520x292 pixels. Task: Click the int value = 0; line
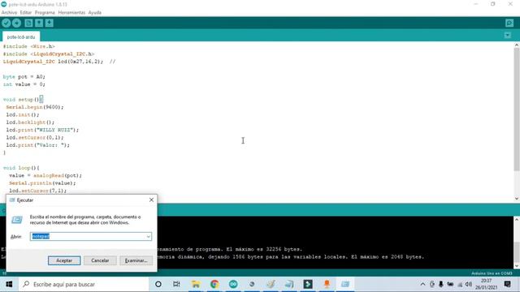[24, 84]
